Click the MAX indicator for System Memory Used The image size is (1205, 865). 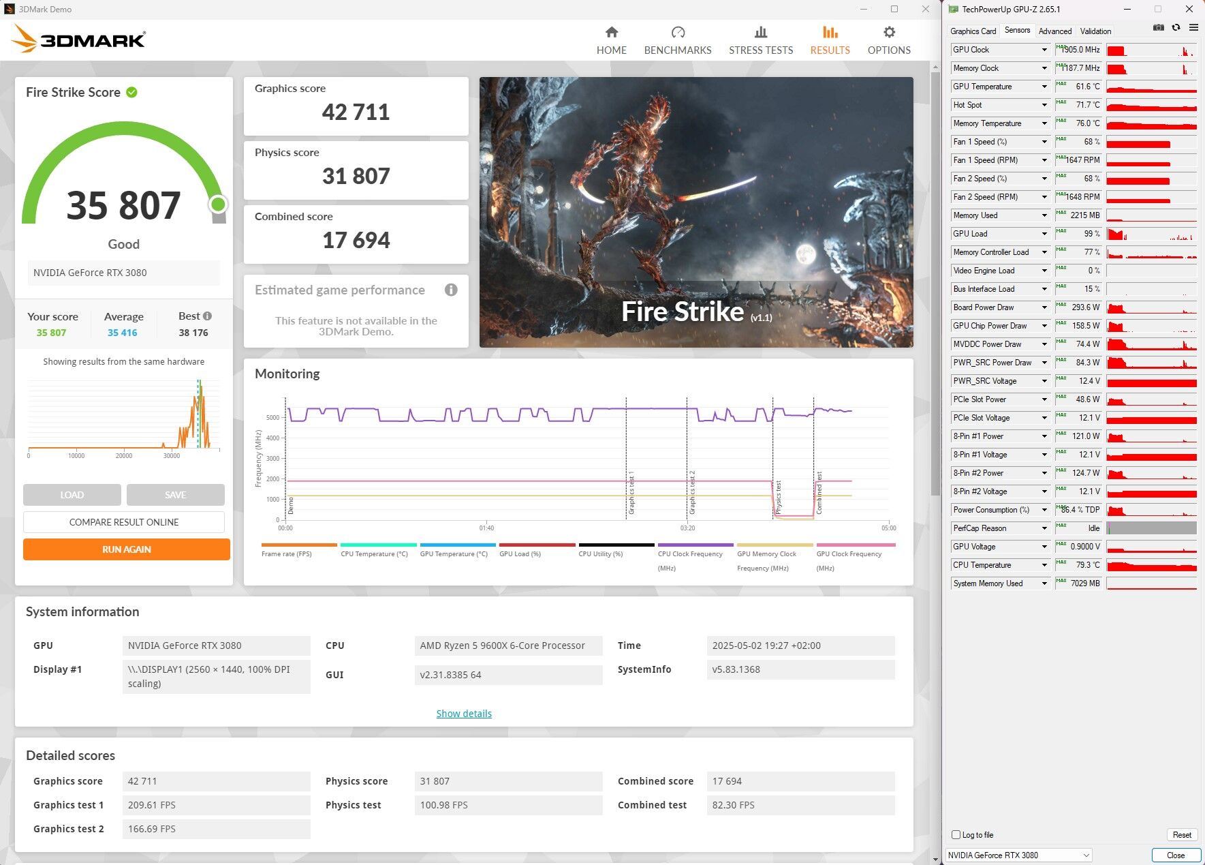[1061, 581]
